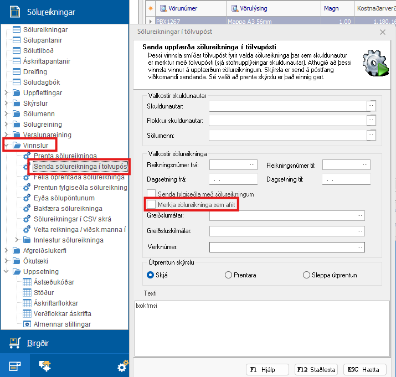Expand the Uppflettingar folder
The width and height of the screenshot is (396, 377).
[6, 92]
